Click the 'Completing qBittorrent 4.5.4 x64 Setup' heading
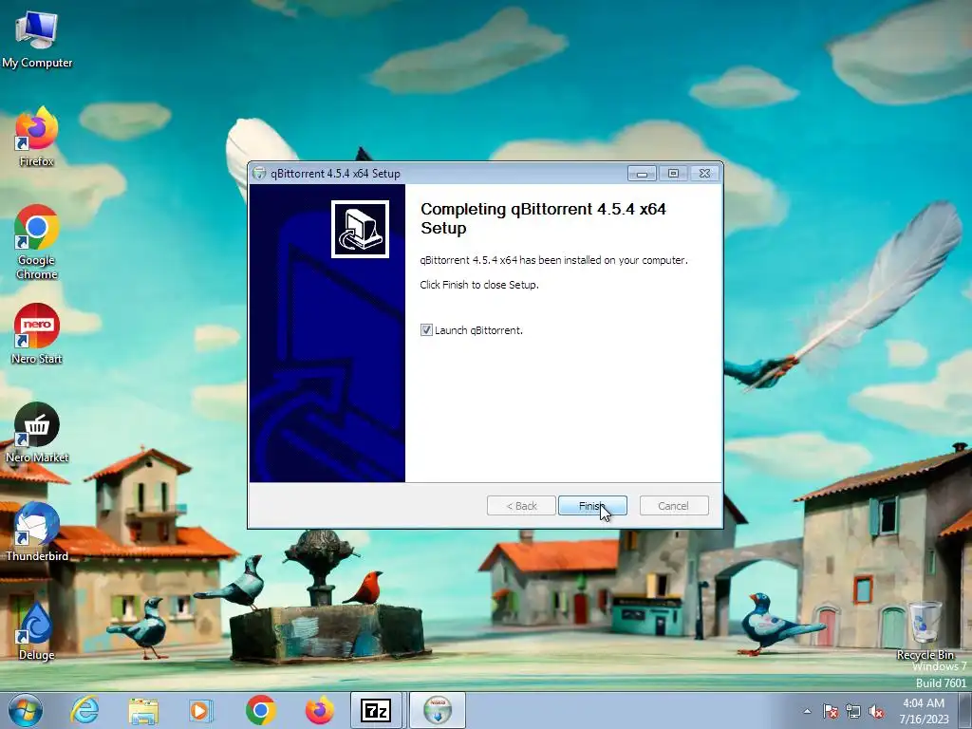This screenshot has height=729, width=972. (x=544, y=218)
